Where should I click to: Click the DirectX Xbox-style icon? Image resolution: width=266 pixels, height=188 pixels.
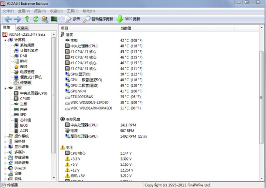point(11,168)
